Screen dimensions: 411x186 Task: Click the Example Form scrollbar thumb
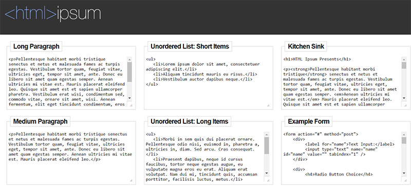(x=404, y=140)
